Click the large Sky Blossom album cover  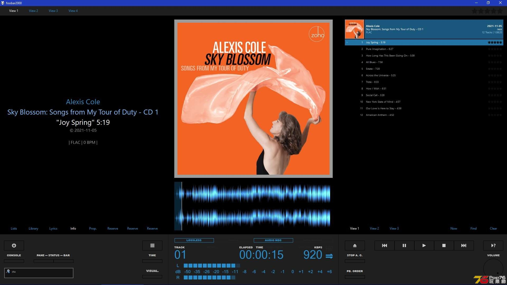coord(253,99)
